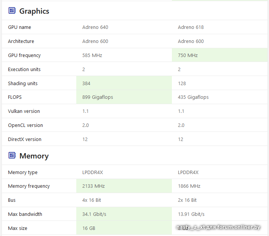The image size is (269, 236).
Task: Click the 128 shading units value
Action: point(182,83)
